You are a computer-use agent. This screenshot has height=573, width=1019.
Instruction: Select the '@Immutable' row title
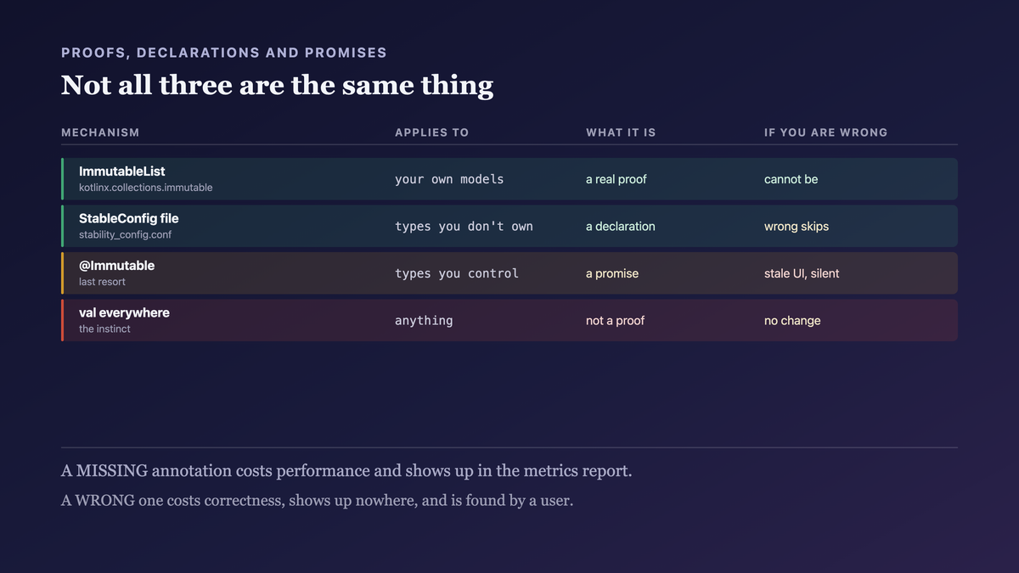pyautogui.click(x=117, y=266)
